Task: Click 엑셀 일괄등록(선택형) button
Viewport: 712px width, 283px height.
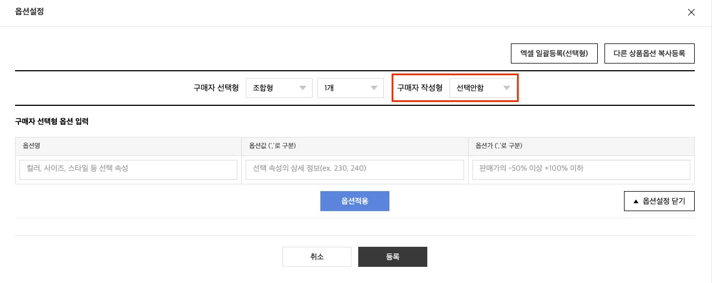Action: pos(554,53)
